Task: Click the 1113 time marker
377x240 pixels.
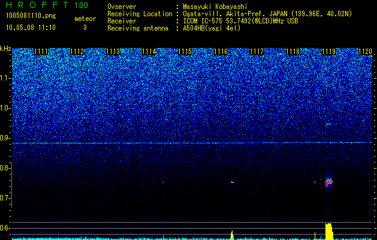Action: point(113,52)
